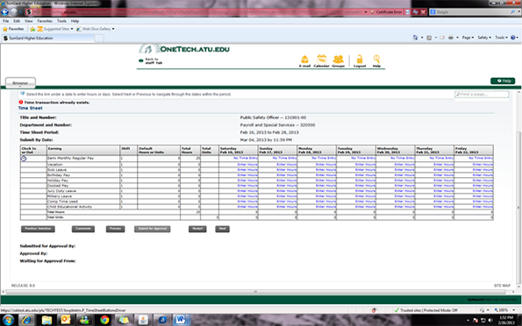Click the clock icon in Clock In or Out column

click(24, 159)
